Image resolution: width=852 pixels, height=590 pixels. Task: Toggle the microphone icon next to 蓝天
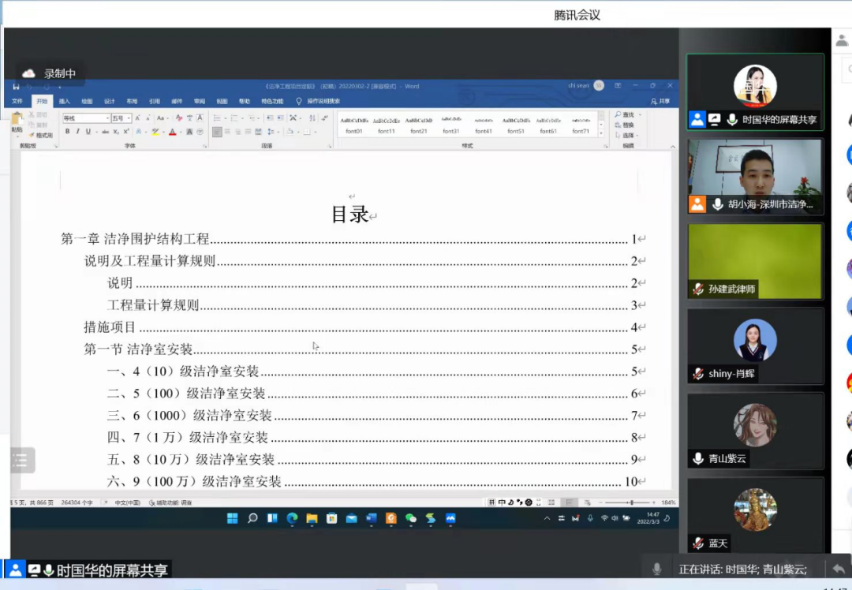click(697, 543)
